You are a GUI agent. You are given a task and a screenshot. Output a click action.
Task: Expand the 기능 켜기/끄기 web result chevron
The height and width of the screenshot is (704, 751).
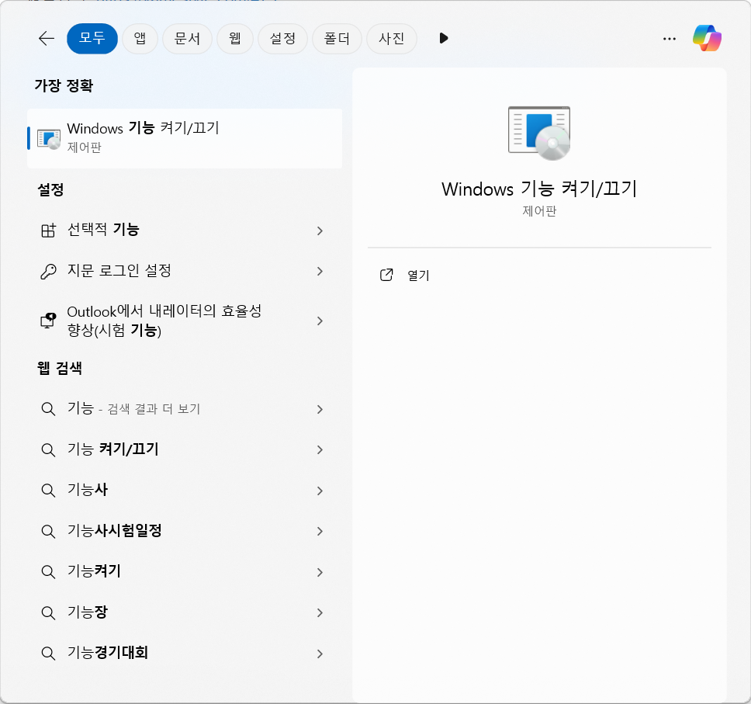point(320,449)
